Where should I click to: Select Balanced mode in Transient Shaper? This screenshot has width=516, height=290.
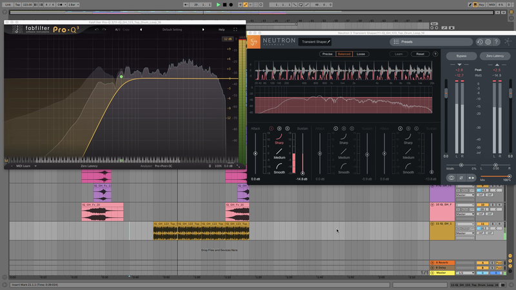click(x=344, y=54)
